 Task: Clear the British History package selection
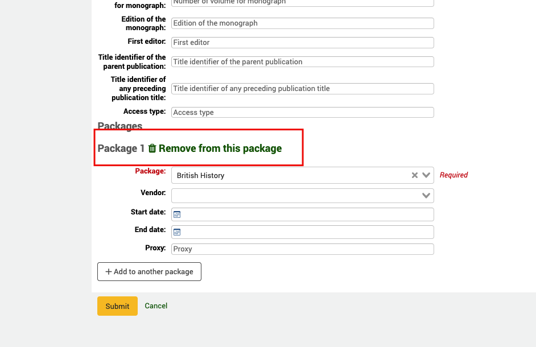coord(414,175)
